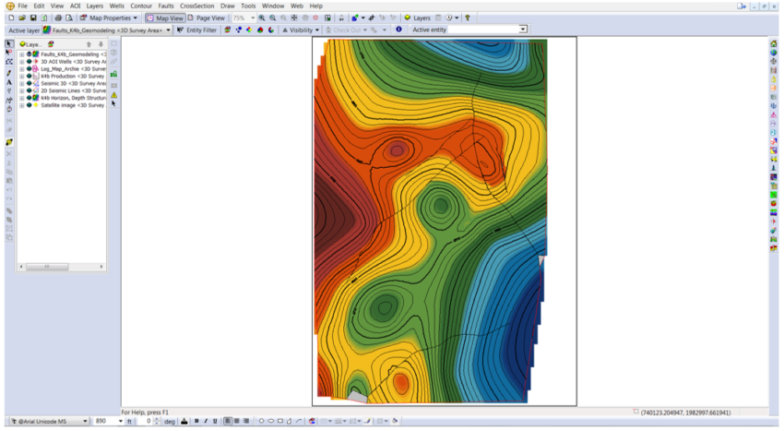Image resolution: width=784 pixels, height=431 pixels.
Task: Expand the Faults_K4b_Geomodeling tree node
Action: click(x=21, y=54)
